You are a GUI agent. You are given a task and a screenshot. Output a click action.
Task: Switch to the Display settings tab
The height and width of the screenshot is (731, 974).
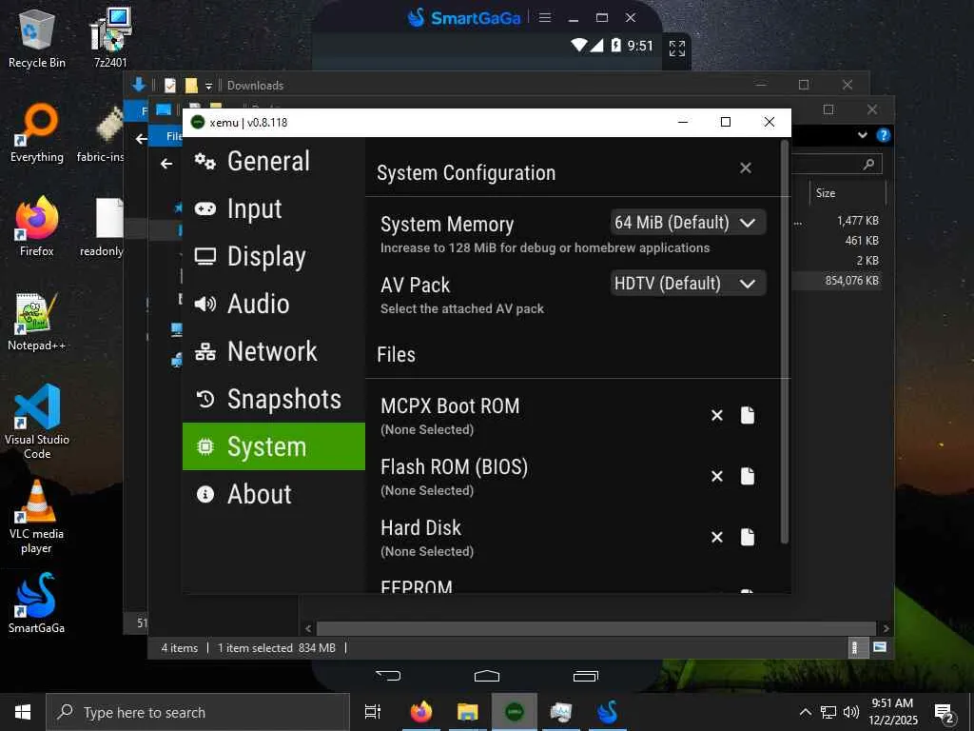pyautogui.click(x=273, y=257)
